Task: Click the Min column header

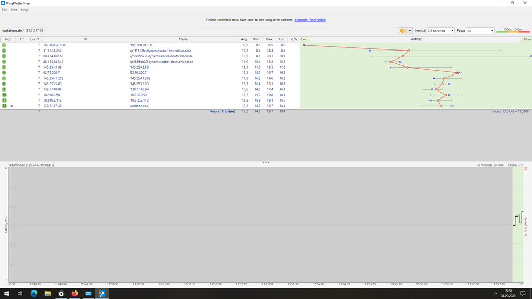Action: (x=256, y=39)
